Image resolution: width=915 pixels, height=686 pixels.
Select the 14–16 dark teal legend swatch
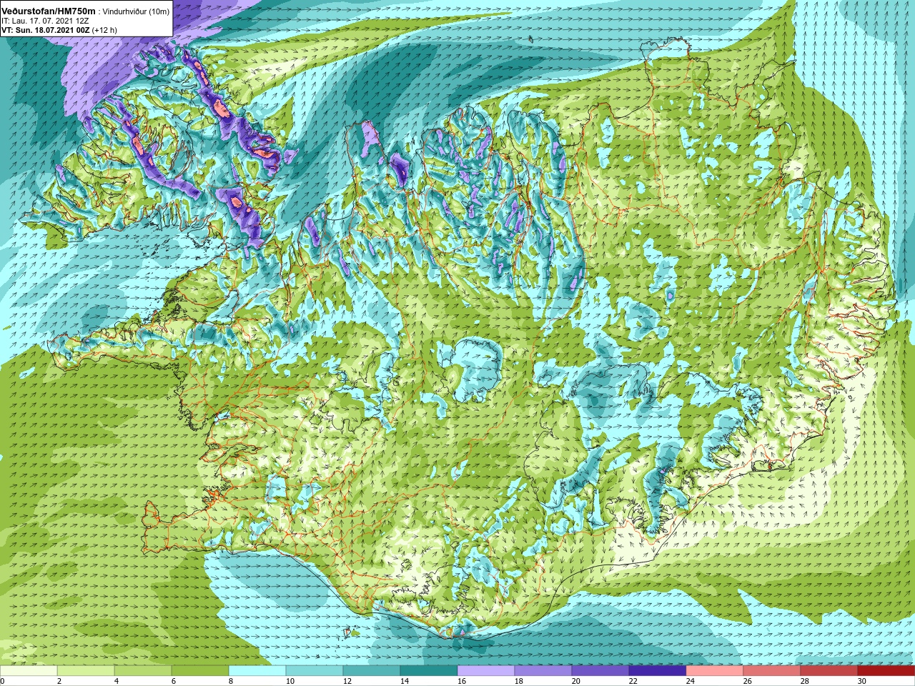coord(429,670)
